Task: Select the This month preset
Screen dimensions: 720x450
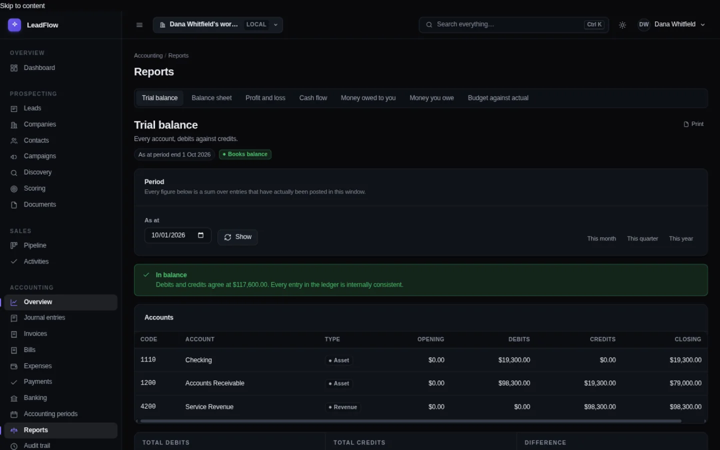Action: click(601, 238)
